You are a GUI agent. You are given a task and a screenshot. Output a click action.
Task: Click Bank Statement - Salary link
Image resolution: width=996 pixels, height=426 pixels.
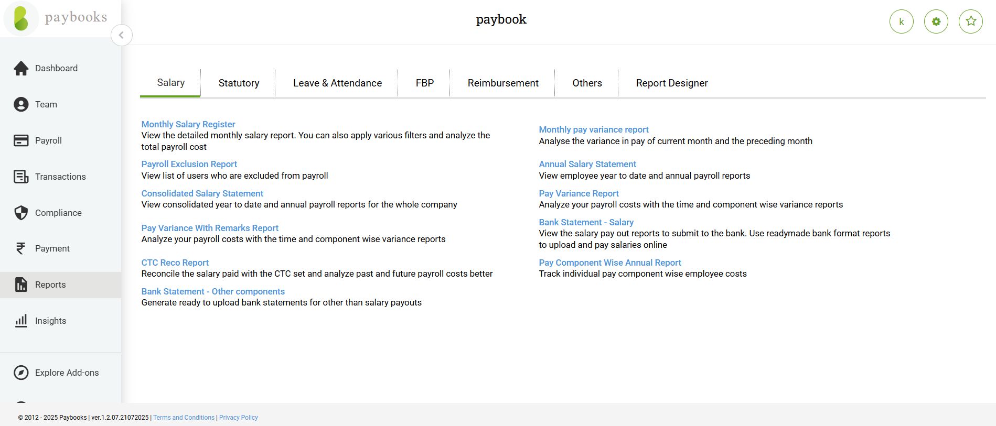586,222
